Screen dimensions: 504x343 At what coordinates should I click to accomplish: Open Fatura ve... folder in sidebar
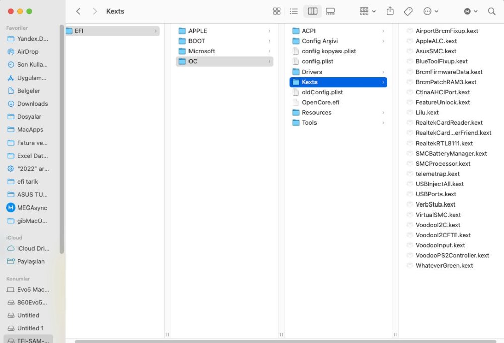tap(28, 143)
